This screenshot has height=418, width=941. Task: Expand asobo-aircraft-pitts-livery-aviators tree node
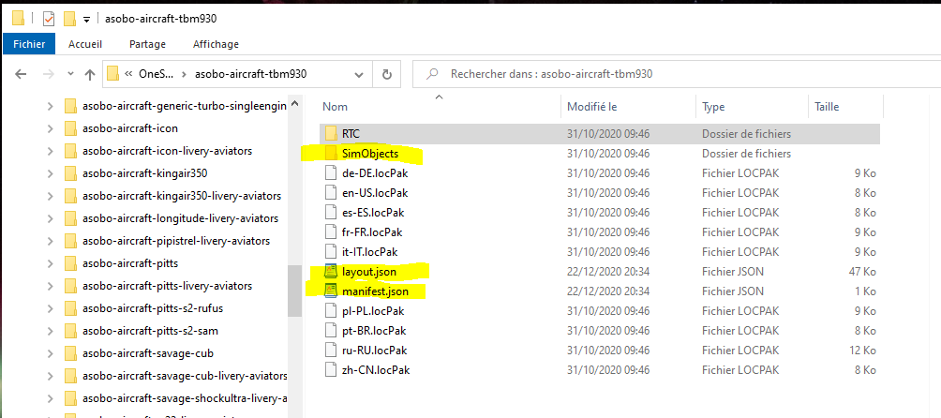[51, 286]
